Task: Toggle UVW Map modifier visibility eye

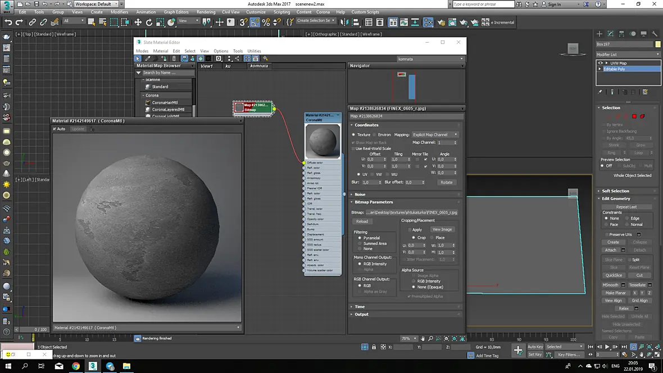Action: point(600,63)
